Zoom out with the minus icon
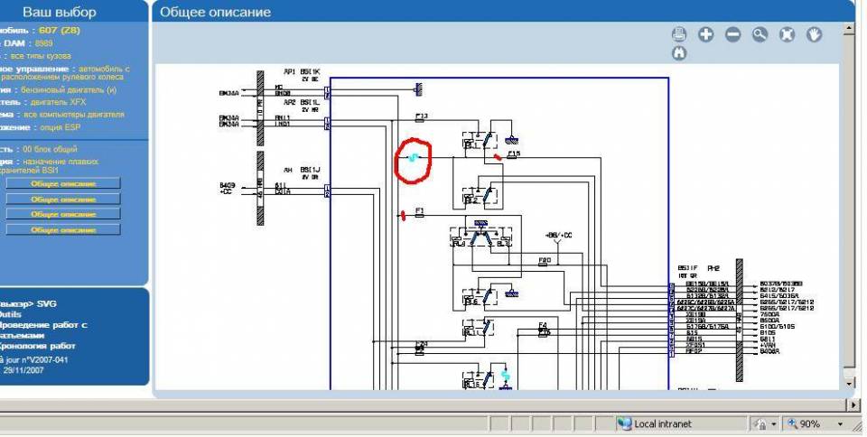Screen dimensions: 867x437 (733, 34)
